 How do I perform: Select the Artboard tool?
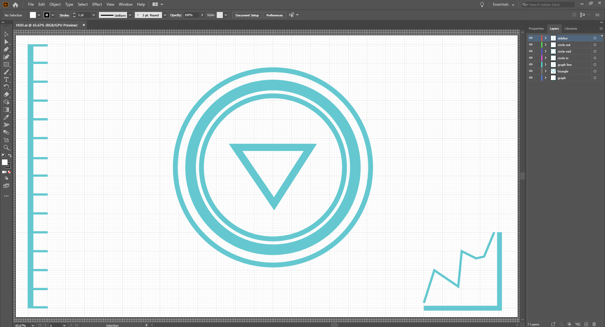click(6, 140)
